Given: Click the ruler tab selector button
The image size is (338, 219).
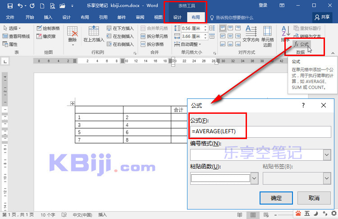Looking at the screenshot, I should (x=5, y=61).
